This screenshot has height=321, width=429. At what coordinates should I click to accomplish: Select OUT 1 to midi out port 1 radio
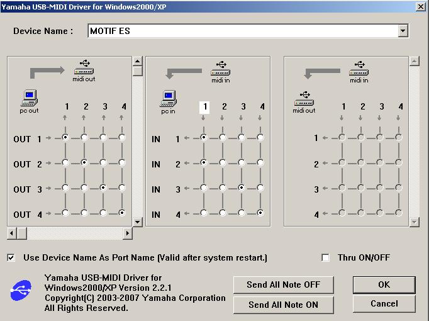coord(65,137)
